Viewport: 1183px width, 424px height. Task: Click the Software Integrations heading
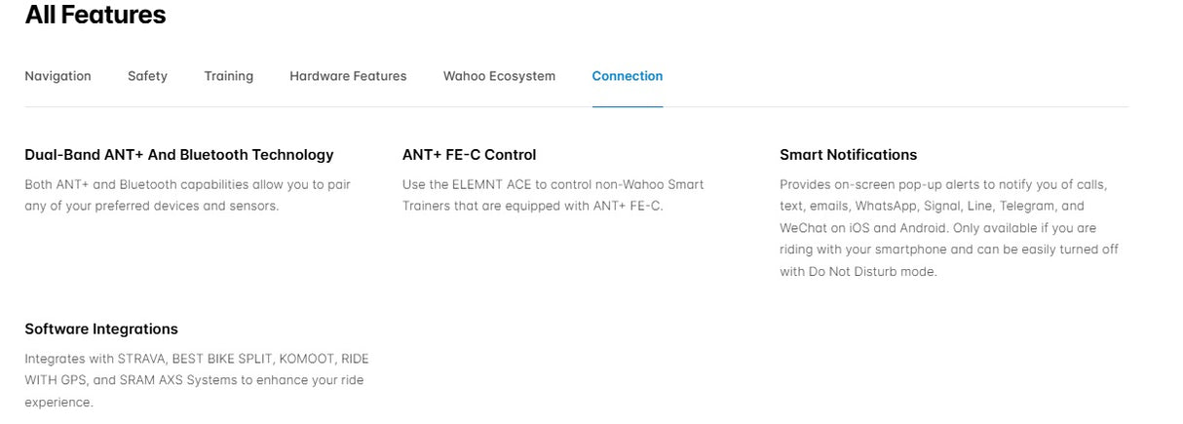[x=101, y=329]
